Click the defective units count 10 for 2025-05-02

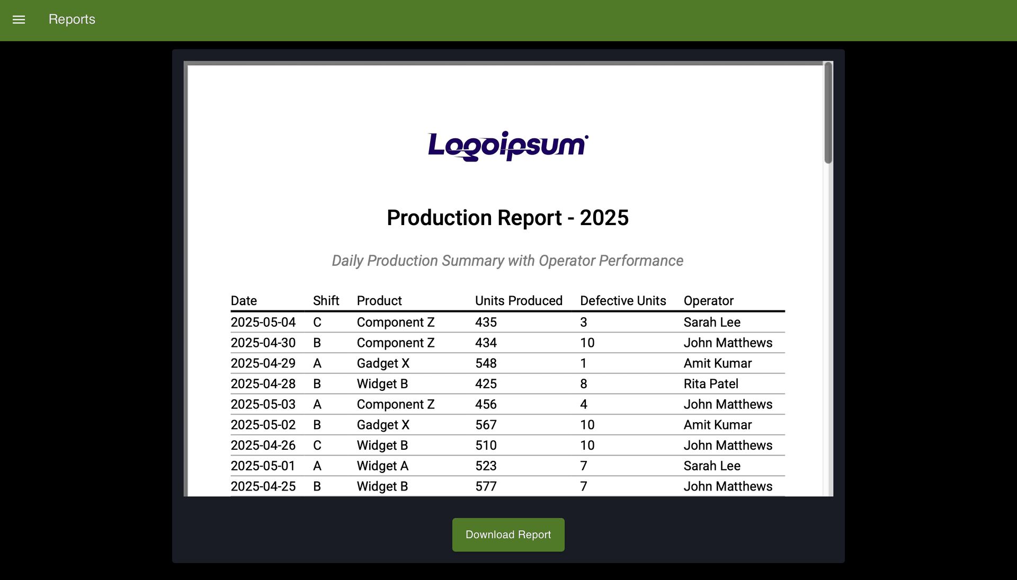click(x=587, y=424)
